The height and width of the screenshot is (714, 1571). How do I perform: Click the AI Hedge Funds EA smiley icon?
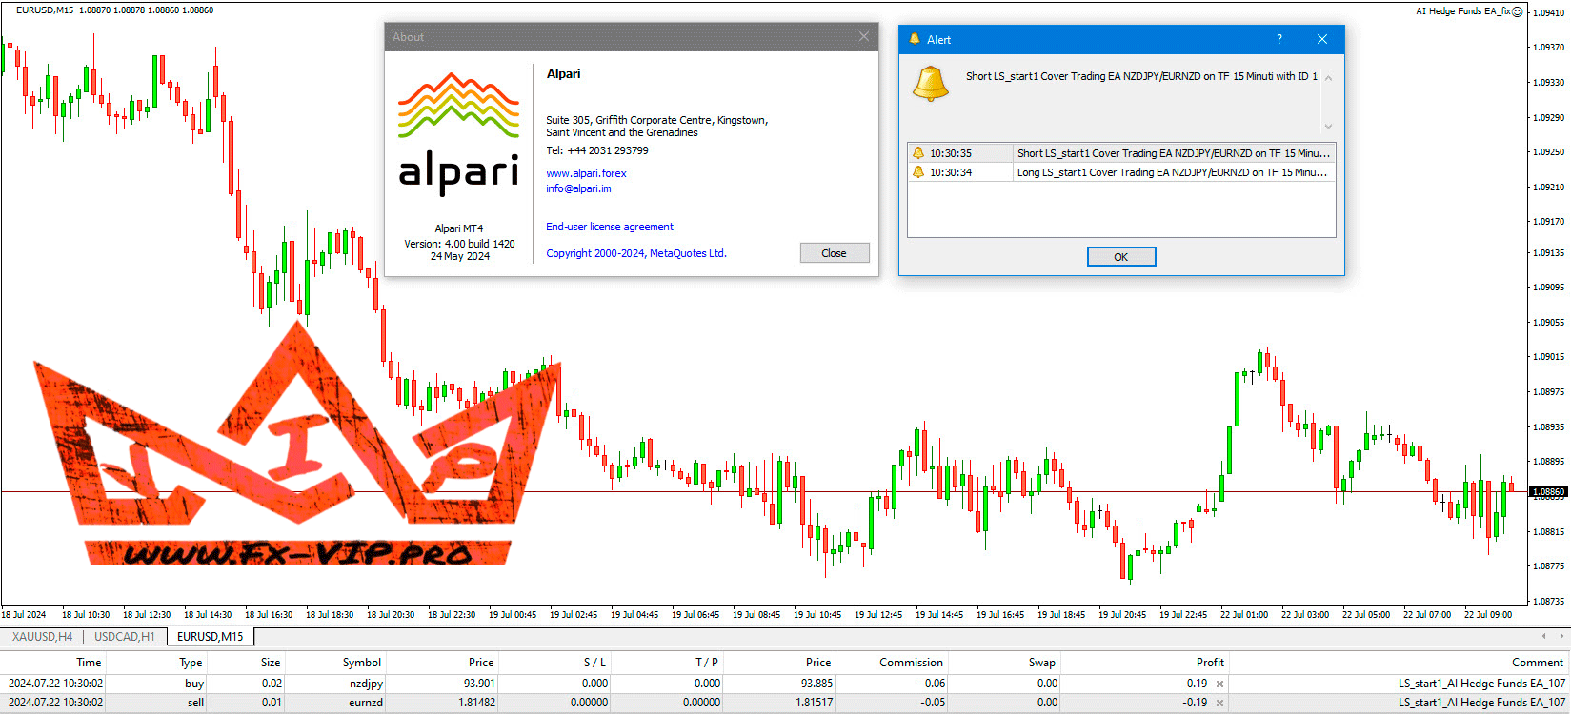pos(1518,11)
